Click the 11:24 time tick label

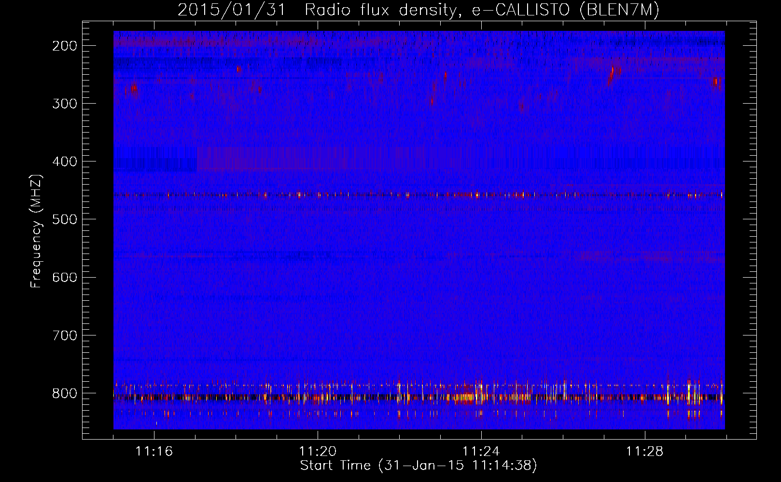tap(481, 452)
